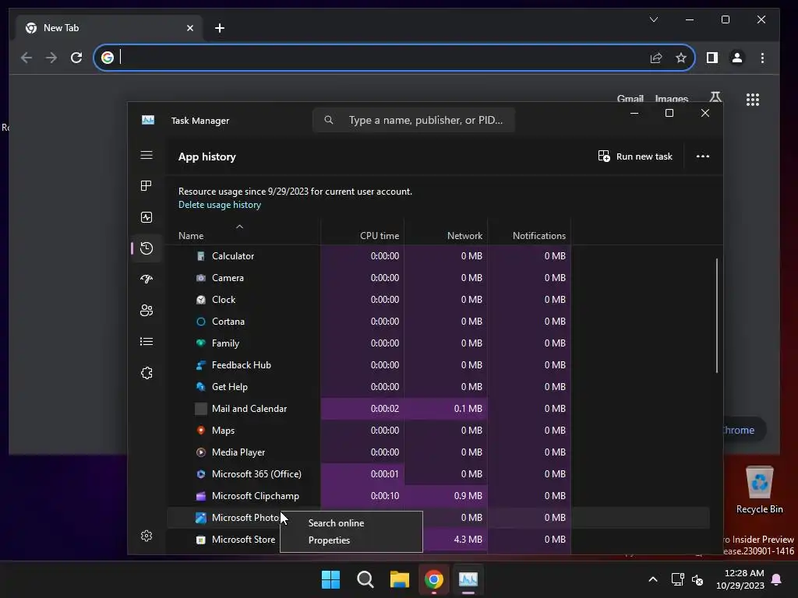This screenshot has width=798, height=598.
Task: Open Users page in Task Manager sidebar
Action: click(147, 310)
